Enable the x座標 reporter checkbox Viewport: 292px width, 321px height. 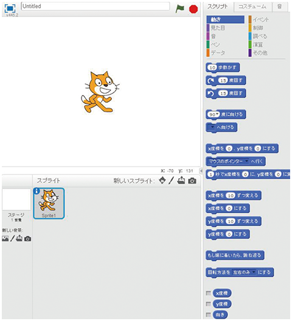[x=209, y=293]
